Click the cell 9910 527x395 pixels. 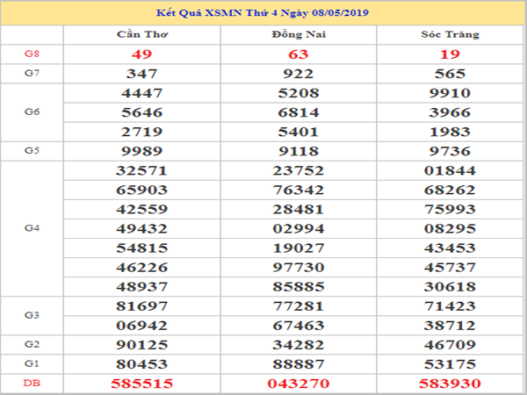(x=450, y=93)
